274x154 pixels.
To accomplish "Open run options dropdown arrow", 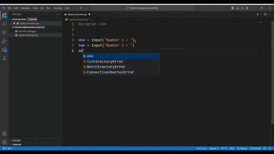I will 261,14.
